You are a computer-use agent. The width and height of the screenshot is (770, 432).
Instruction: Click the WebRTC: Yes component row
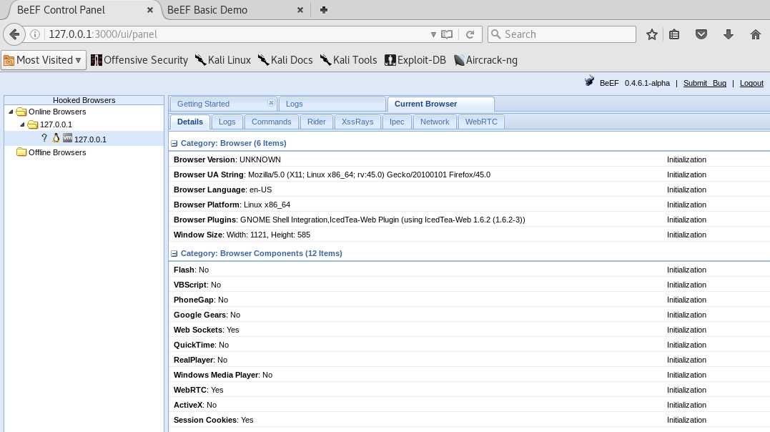[469, 391]
